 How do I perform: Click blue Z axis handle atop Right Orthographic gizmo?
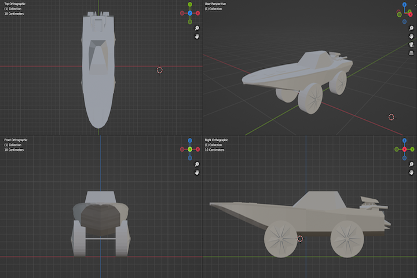(x=404, y=141)
